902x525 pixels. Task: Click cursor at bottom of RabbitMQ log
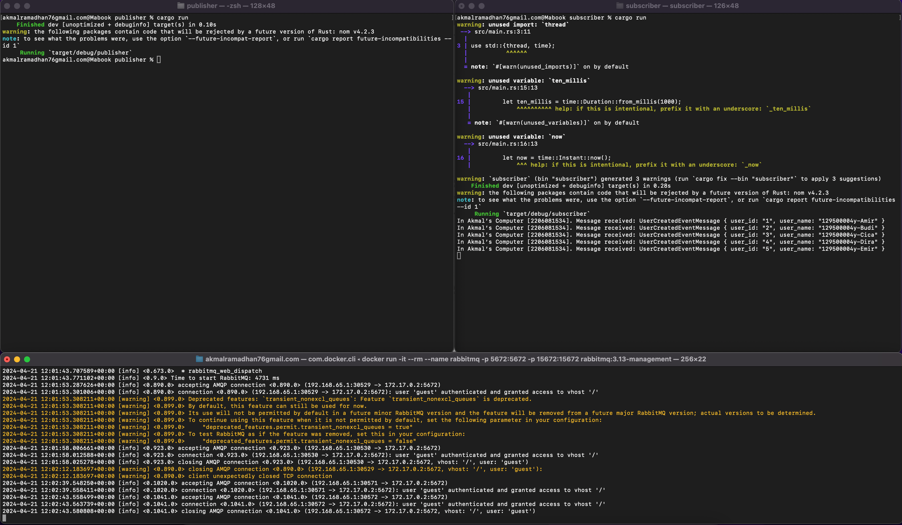point(4,518)
